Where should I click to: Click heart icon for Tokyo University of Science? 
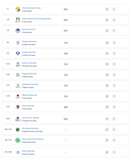(114, 140)
